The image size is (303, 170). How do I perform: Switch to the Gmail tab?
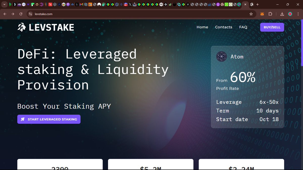pos(81,5)
